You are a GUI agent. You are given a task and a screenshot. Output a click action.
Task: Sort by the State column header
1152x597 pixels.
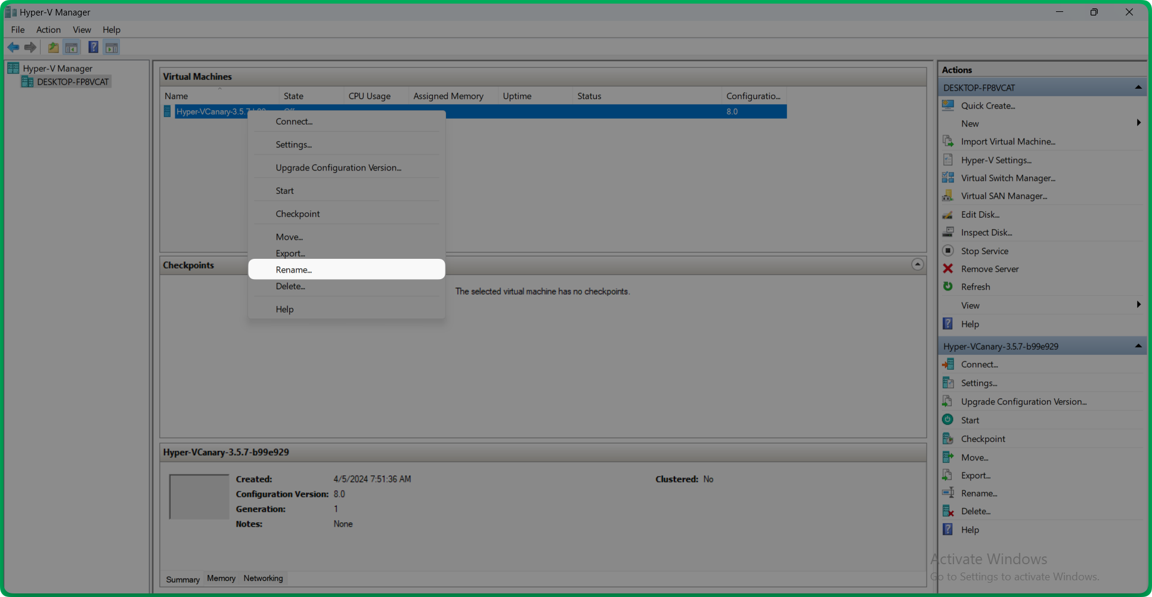coord(311,96)
